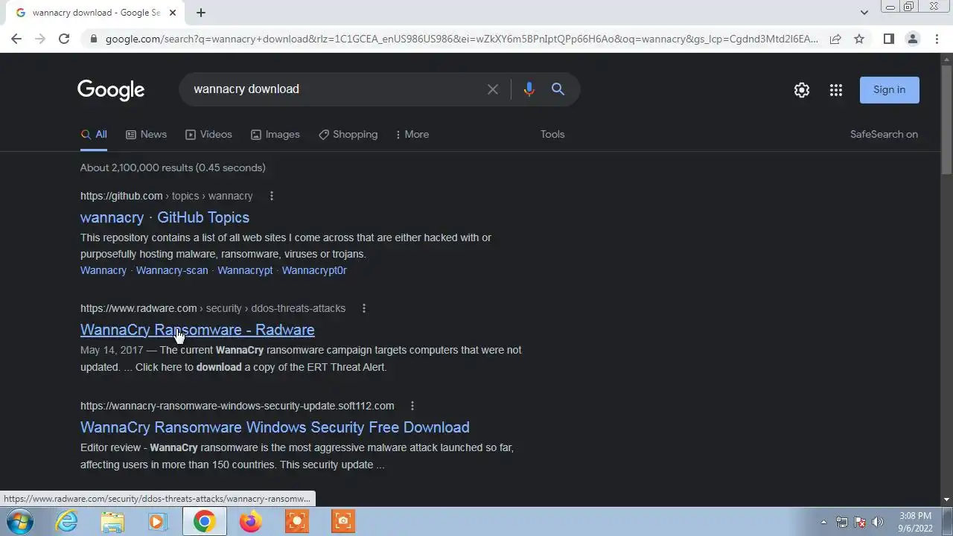Open the Windows Start menu
The height and width of the screenshot is (536, 953).
pos(20,521)
